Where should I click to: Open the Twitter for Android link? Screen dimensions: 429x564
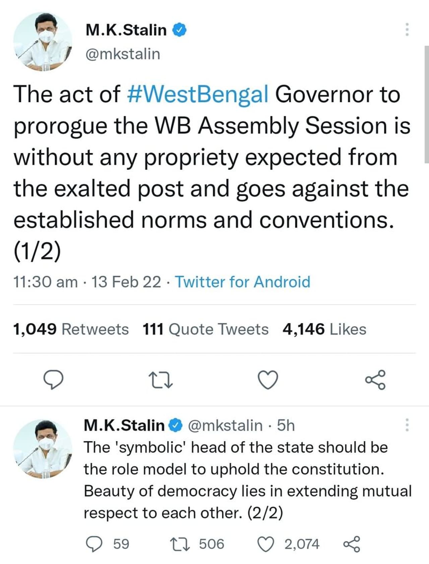(243, 282)
